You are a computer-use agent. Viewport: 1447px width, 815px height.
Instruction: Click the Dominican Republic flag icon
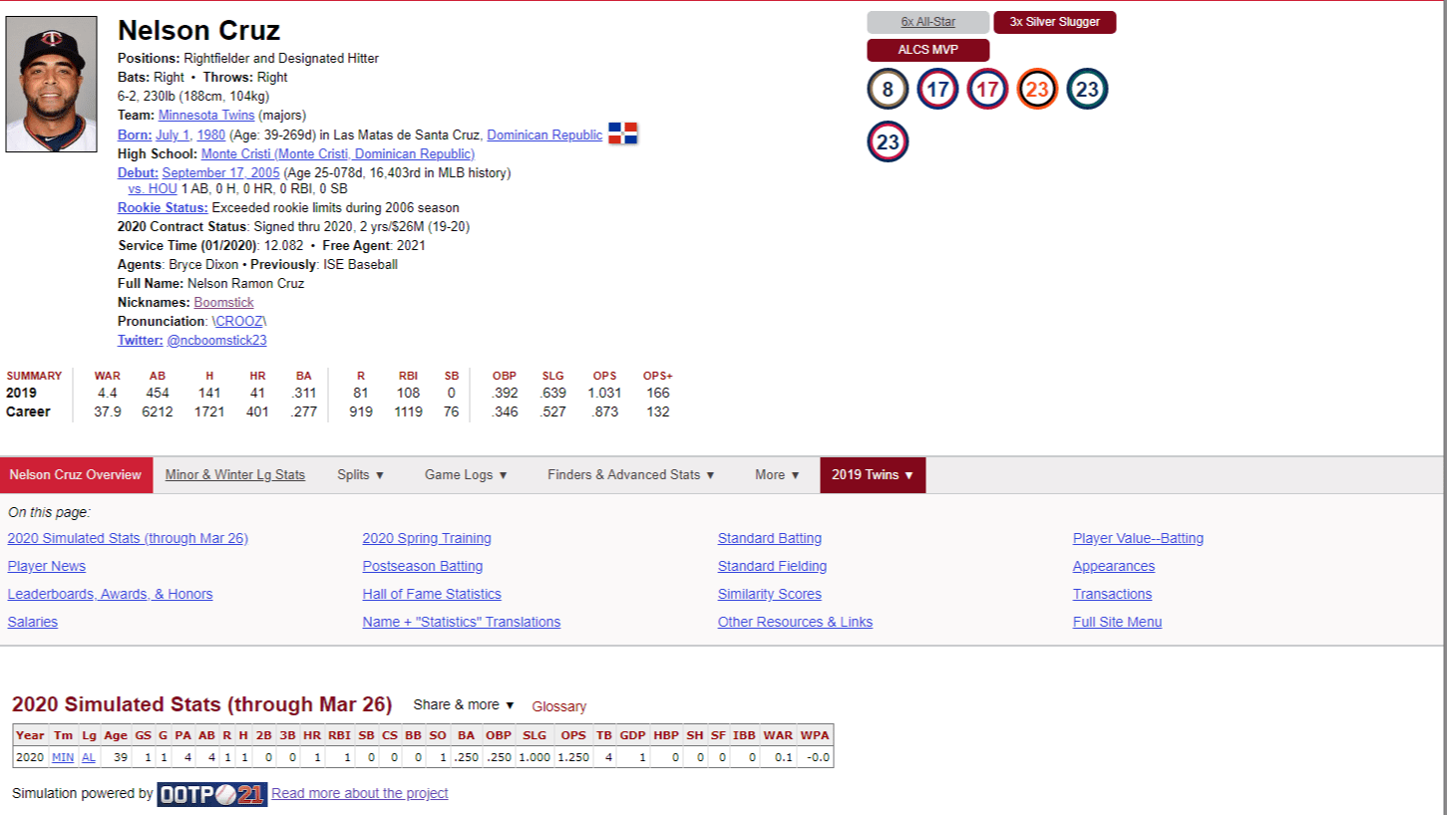[x=623, y=133]
